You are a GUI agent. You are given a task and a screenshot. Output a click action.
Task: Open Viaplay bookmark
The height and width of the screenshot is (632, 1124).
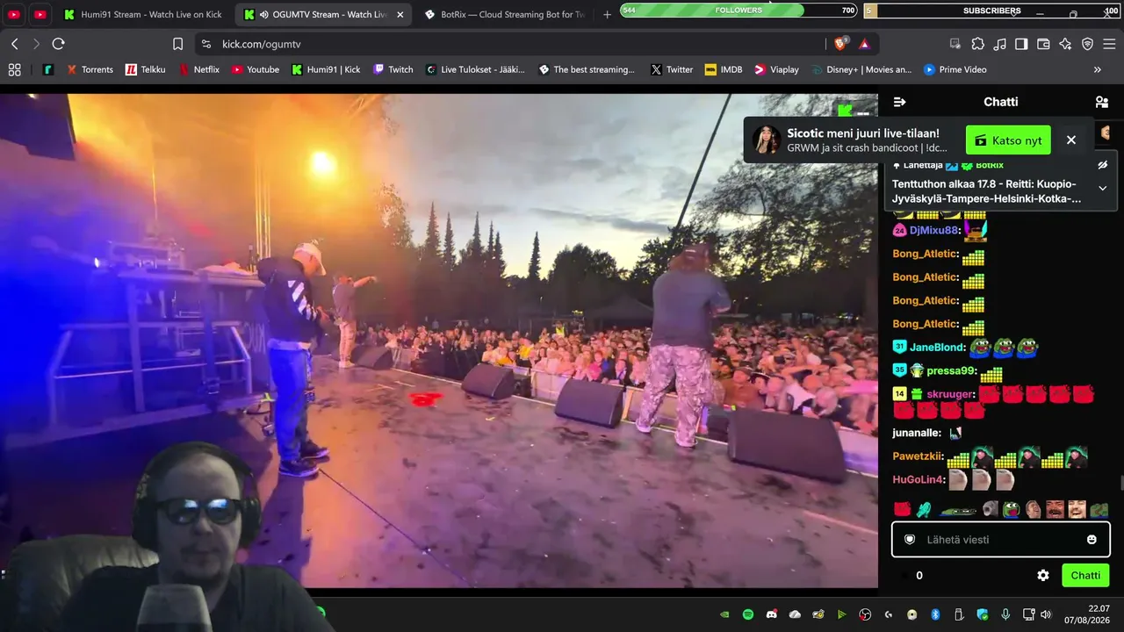776,69
